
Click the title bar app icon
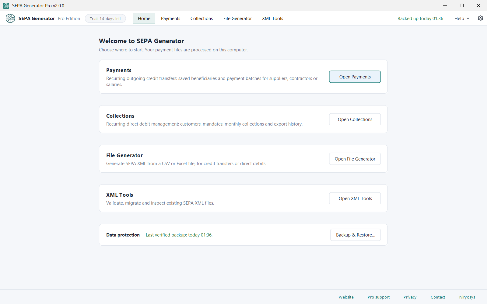6,5
